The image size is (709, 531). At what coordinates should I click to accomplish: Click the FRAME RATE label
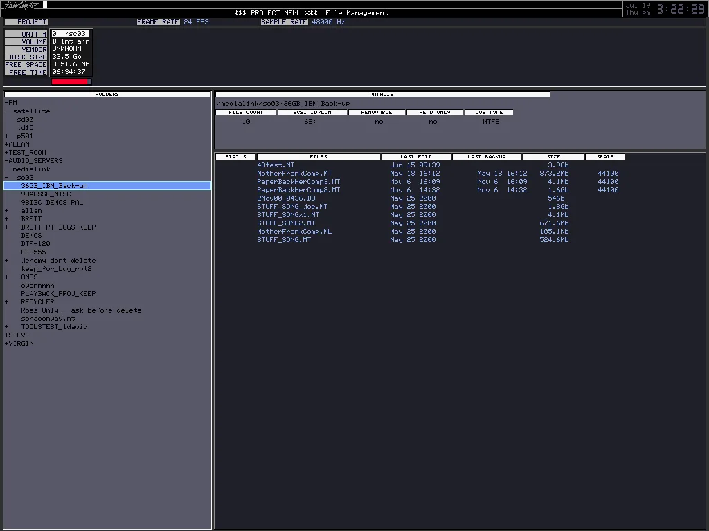[159, 21]
